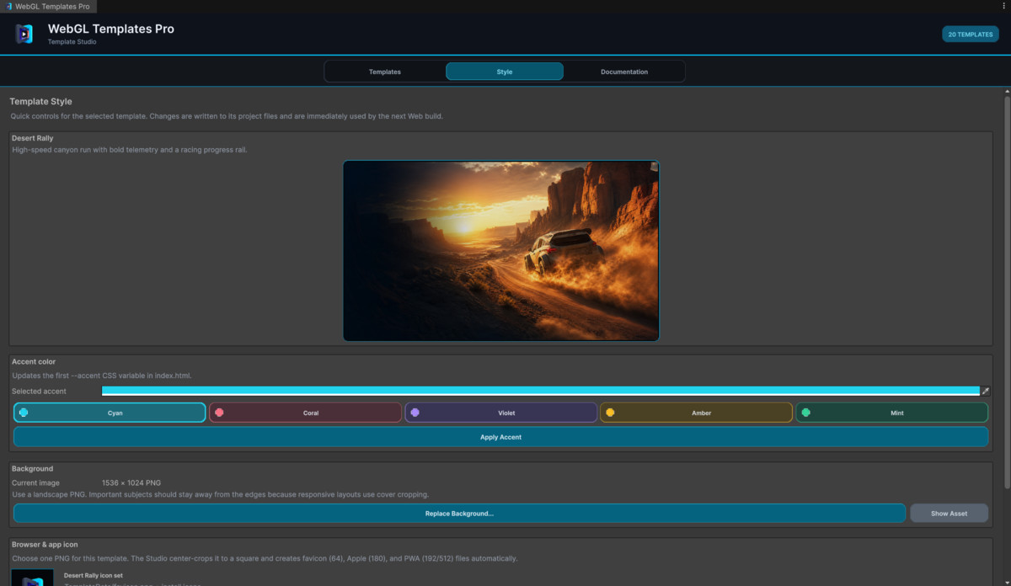Click the "Current image" label
The width and height of the screenshot is (1011, 586).
(x=35, y=482)
